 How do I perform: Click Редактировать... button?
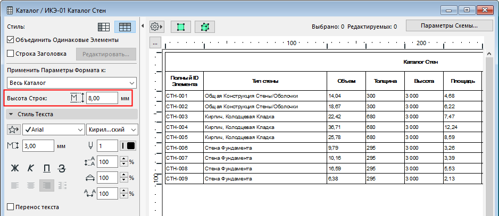pos(106,54)
